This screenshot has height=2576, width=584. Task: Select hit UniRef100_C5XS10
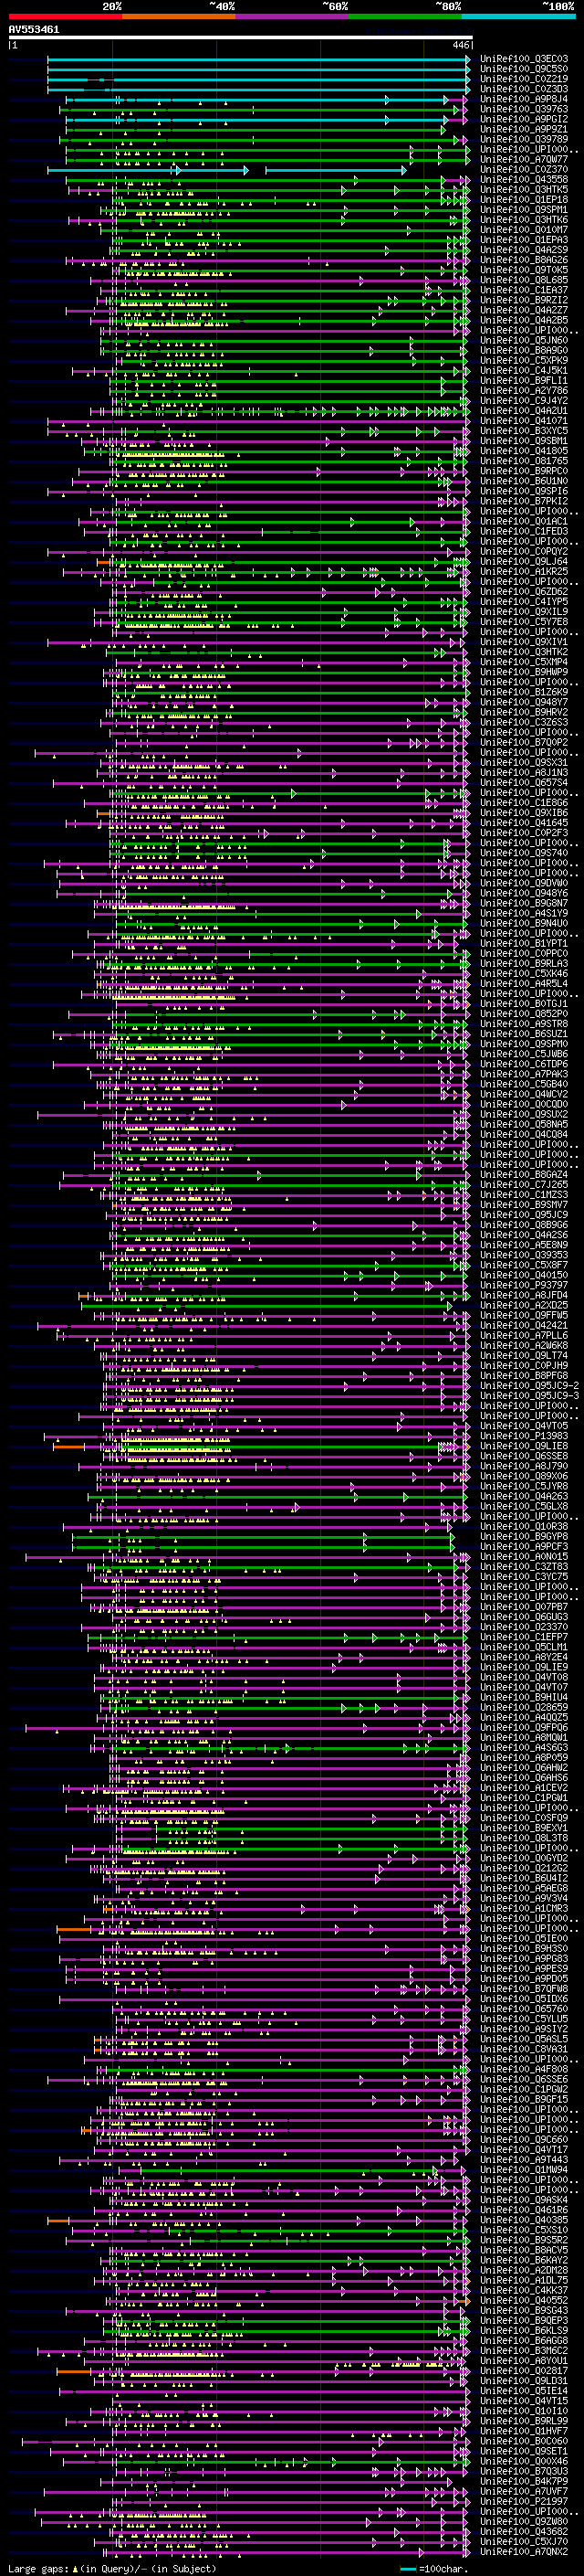pyautogui.click(x=524, y=2230)
